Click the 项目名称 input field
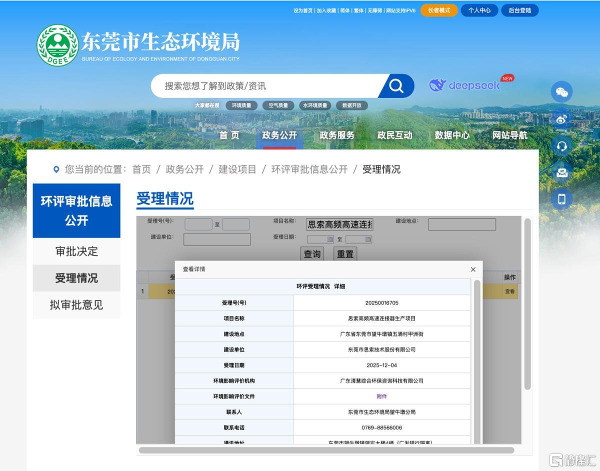The height and width of the screenshot is (471, 600). pyautogui.click(x=340, y=224)
